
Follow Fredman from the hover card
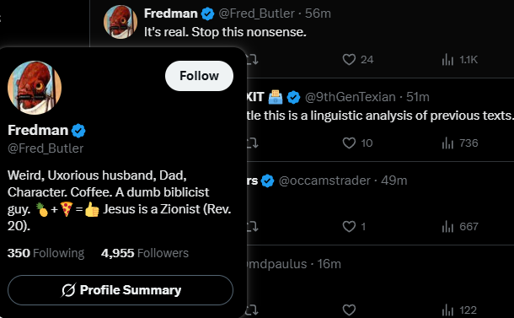coord(200,76)
